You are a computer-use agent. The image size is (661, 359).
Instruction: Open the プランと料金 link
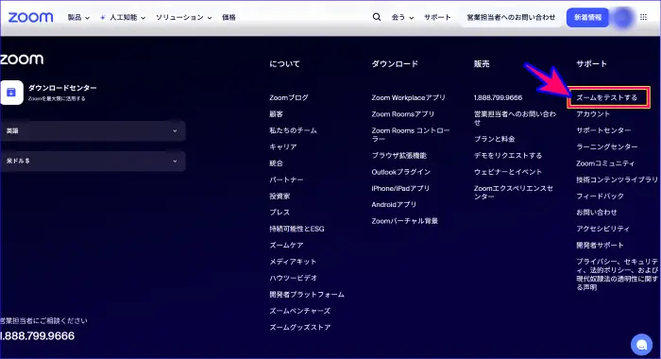tap(494, 139)
